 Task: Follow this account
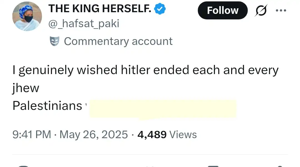point(222,11)
